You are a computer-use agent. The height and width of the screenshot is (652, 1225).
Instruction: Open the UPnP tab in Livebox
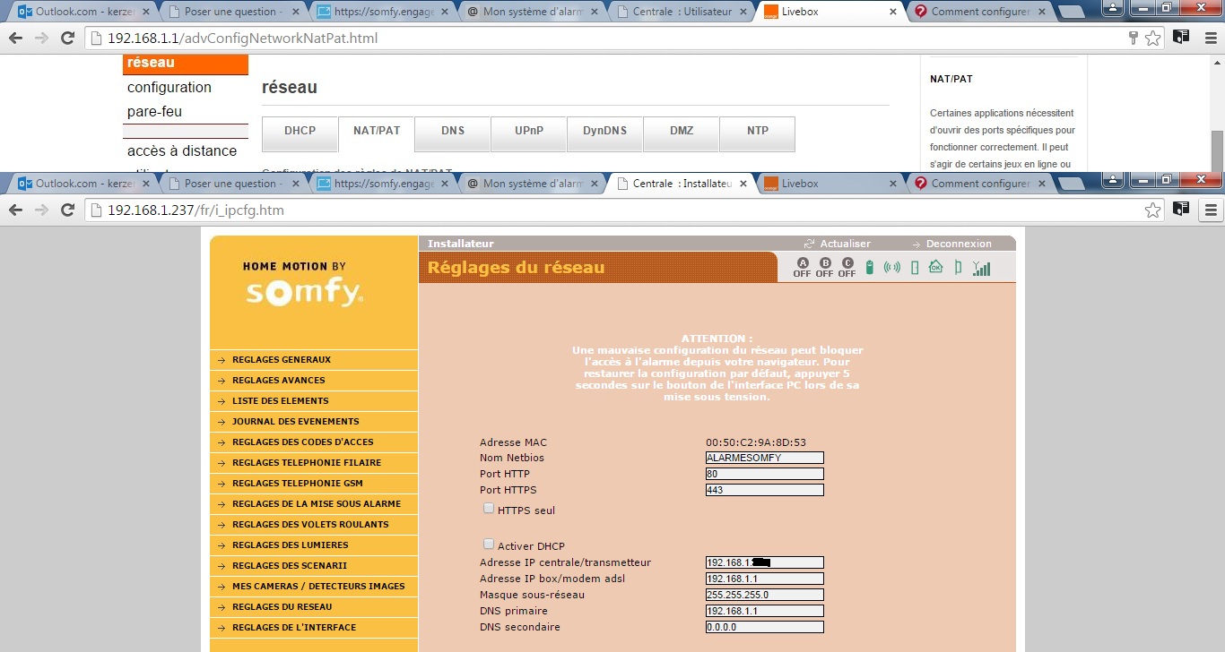pos(528,131)
